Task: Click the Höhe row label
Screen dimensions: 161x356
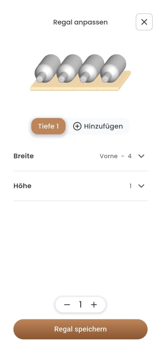Action: click(22, 186)
